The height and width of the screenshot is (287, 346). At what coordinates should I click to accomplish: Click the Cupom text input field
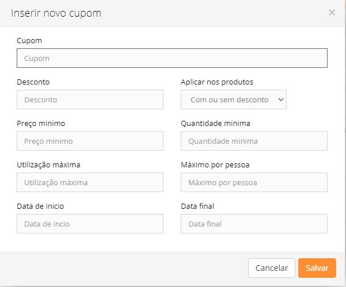172,58
